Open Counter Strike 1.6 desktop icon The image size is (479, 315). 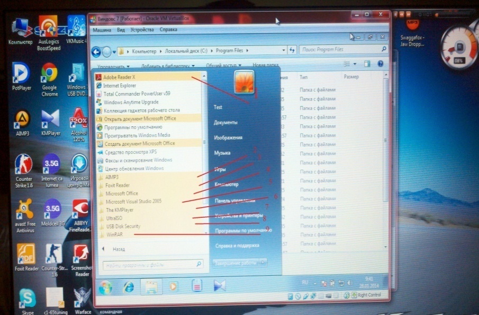24,171
